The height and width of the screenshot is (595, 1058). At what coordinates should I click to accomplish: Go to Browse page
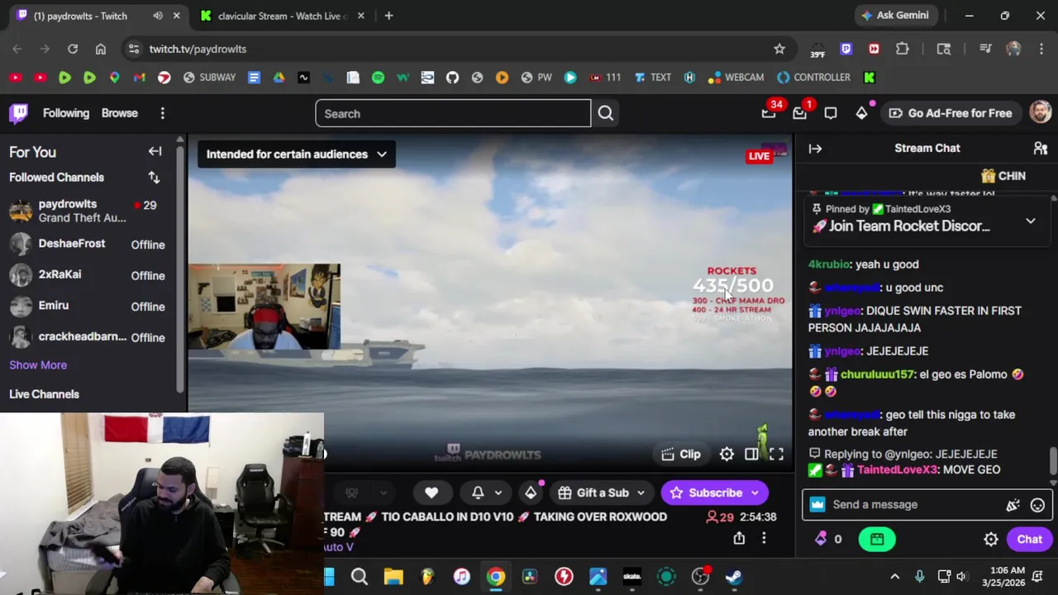[x=120, y=113]
